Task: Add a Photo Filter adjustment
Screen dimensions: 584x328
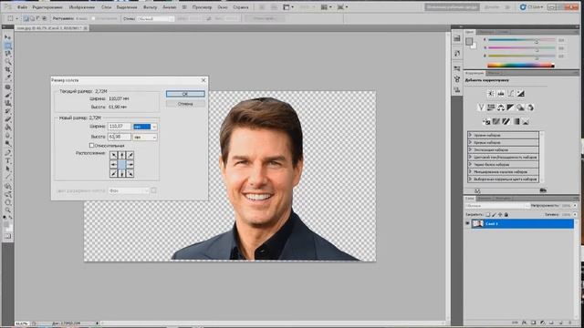Action: click(520, 108)
